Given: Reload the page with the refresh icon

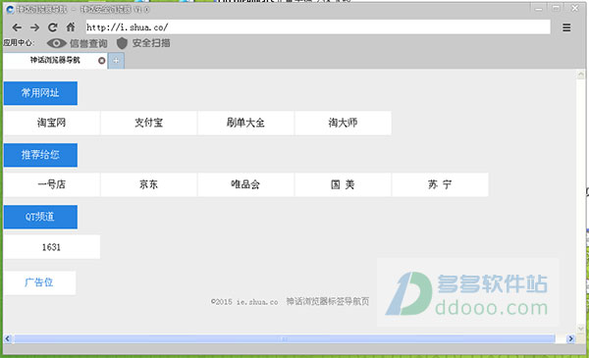Looking at the screenshot, I should point(53,27).
